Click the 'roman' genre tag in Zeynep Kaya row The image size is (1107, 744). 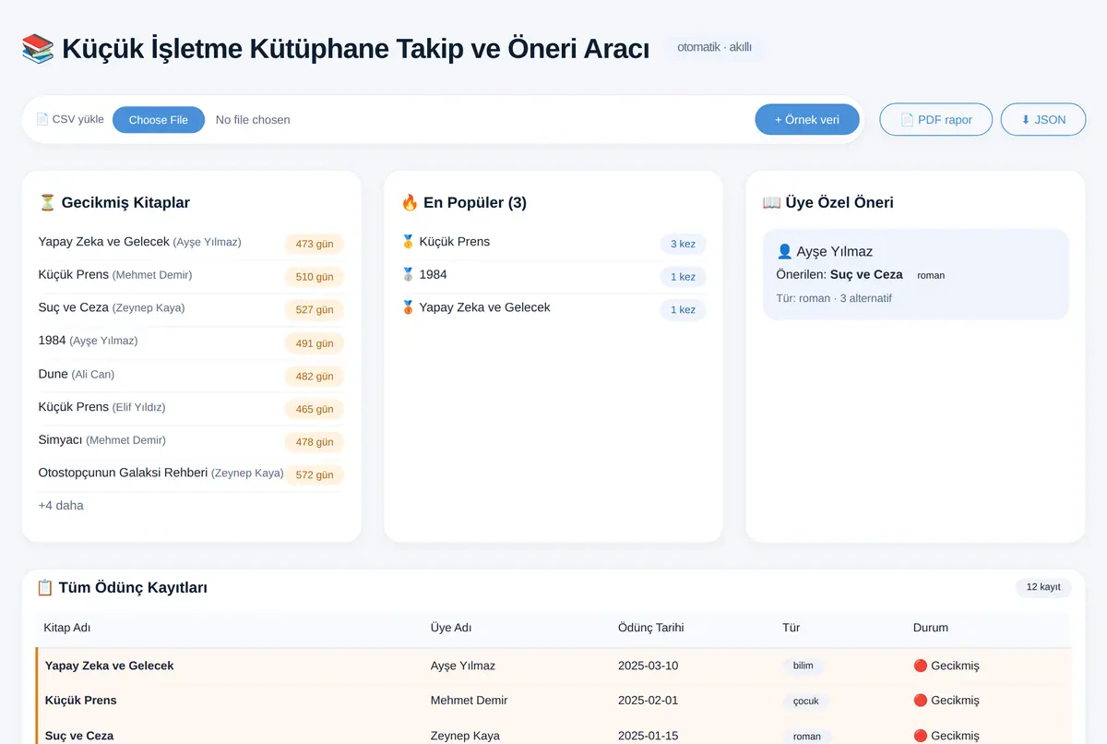(807, 736)
